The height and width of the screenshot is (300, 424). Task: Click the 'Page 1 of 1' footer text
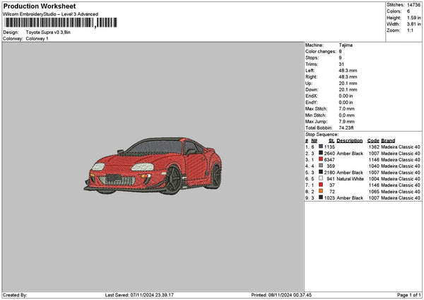[x=409, y=295]
